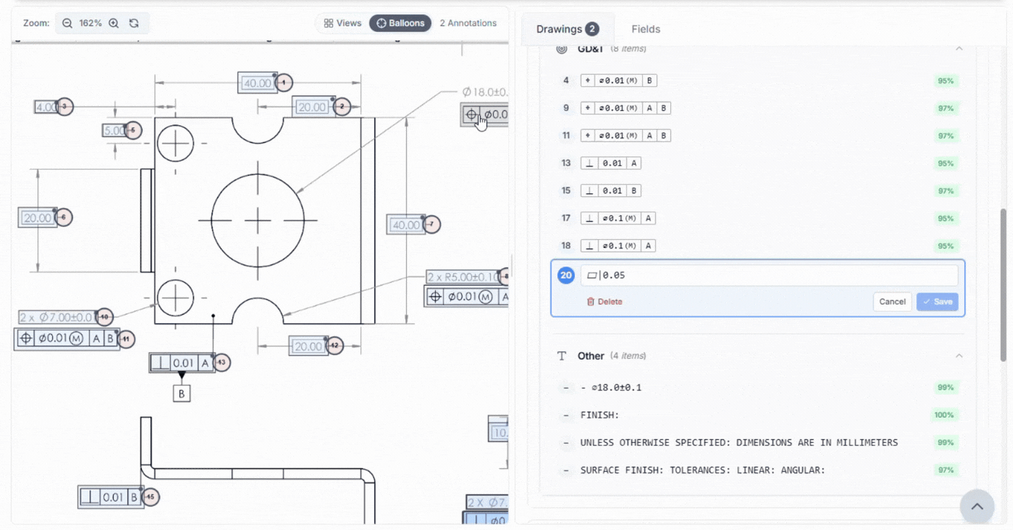Screen dimensions: 1013x530
Task: Select the ⌀18.0±0.1 row under Other
Action: tap(759, 387)
